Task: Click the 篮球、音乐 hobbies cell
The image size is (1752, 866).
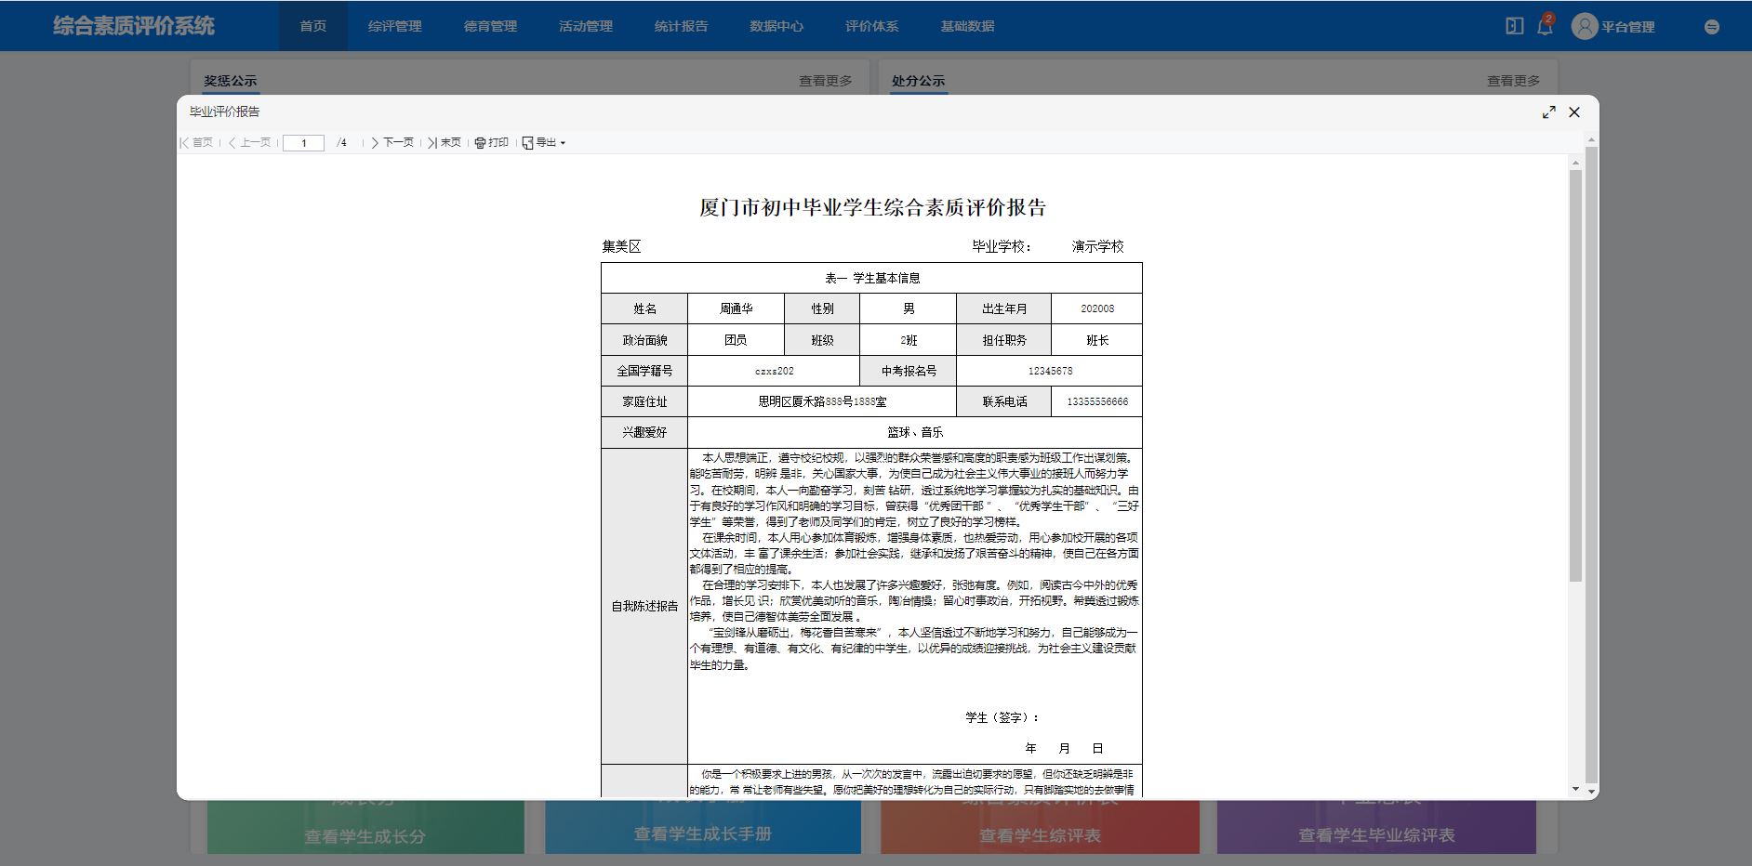Action: (x=915, y=433)
